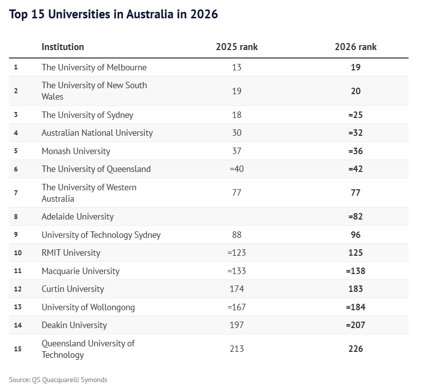The image size is (423, 390).
Task: Select The University of Sydney entry
Action: [87, 115]
